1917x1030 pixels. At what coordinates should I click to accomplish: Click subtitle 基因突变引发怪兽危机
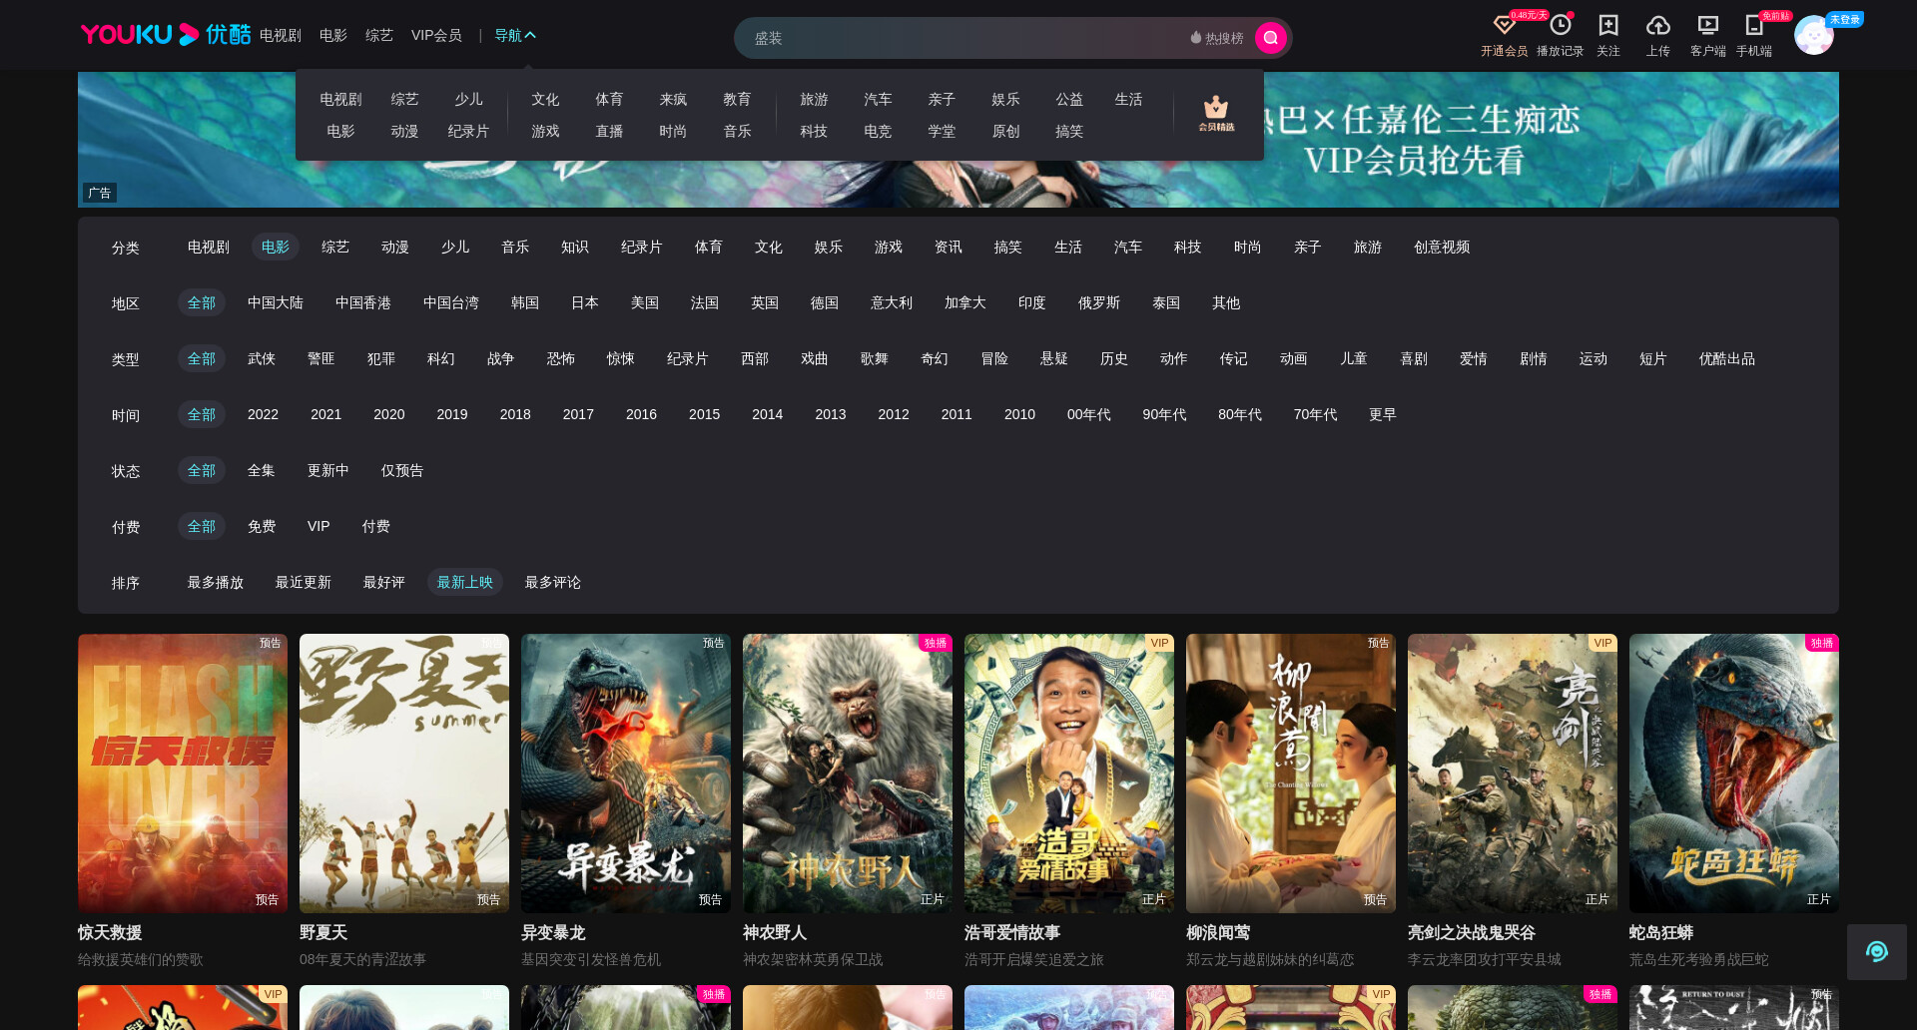590,959
